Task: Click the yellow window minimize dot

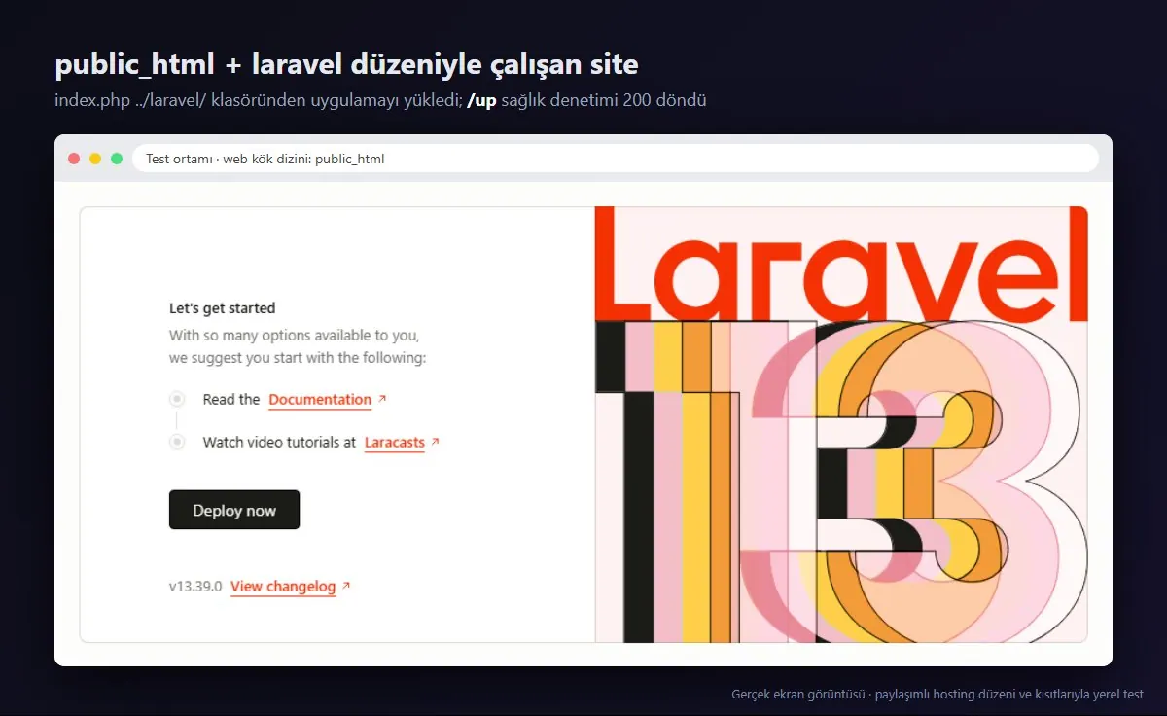Action: (x=95, y=159)
